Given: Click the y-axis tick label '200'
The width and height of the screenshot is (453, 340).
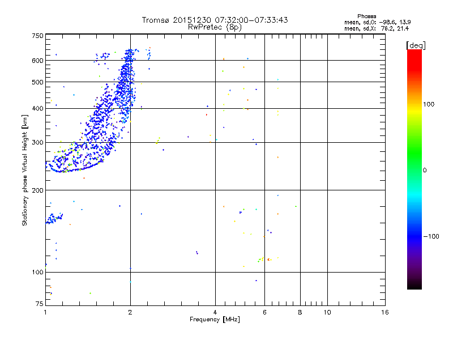Looking at the screenshot, I should coord(37,190).
